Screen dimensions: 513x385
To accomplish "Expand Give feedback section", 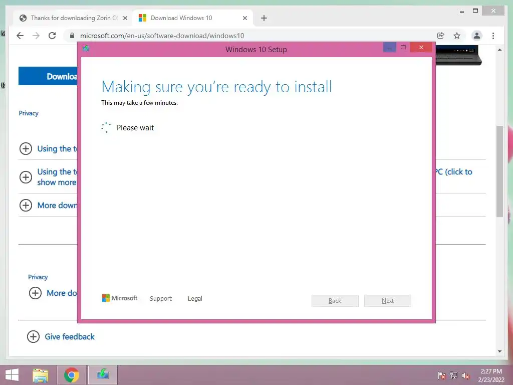I will [34, 336].
